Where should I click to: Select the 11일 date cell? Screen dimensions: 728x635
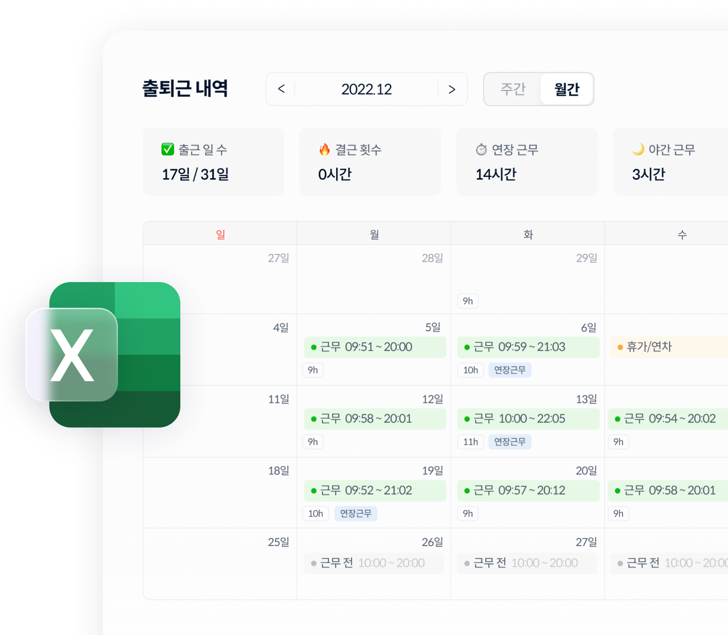point(220,422)
